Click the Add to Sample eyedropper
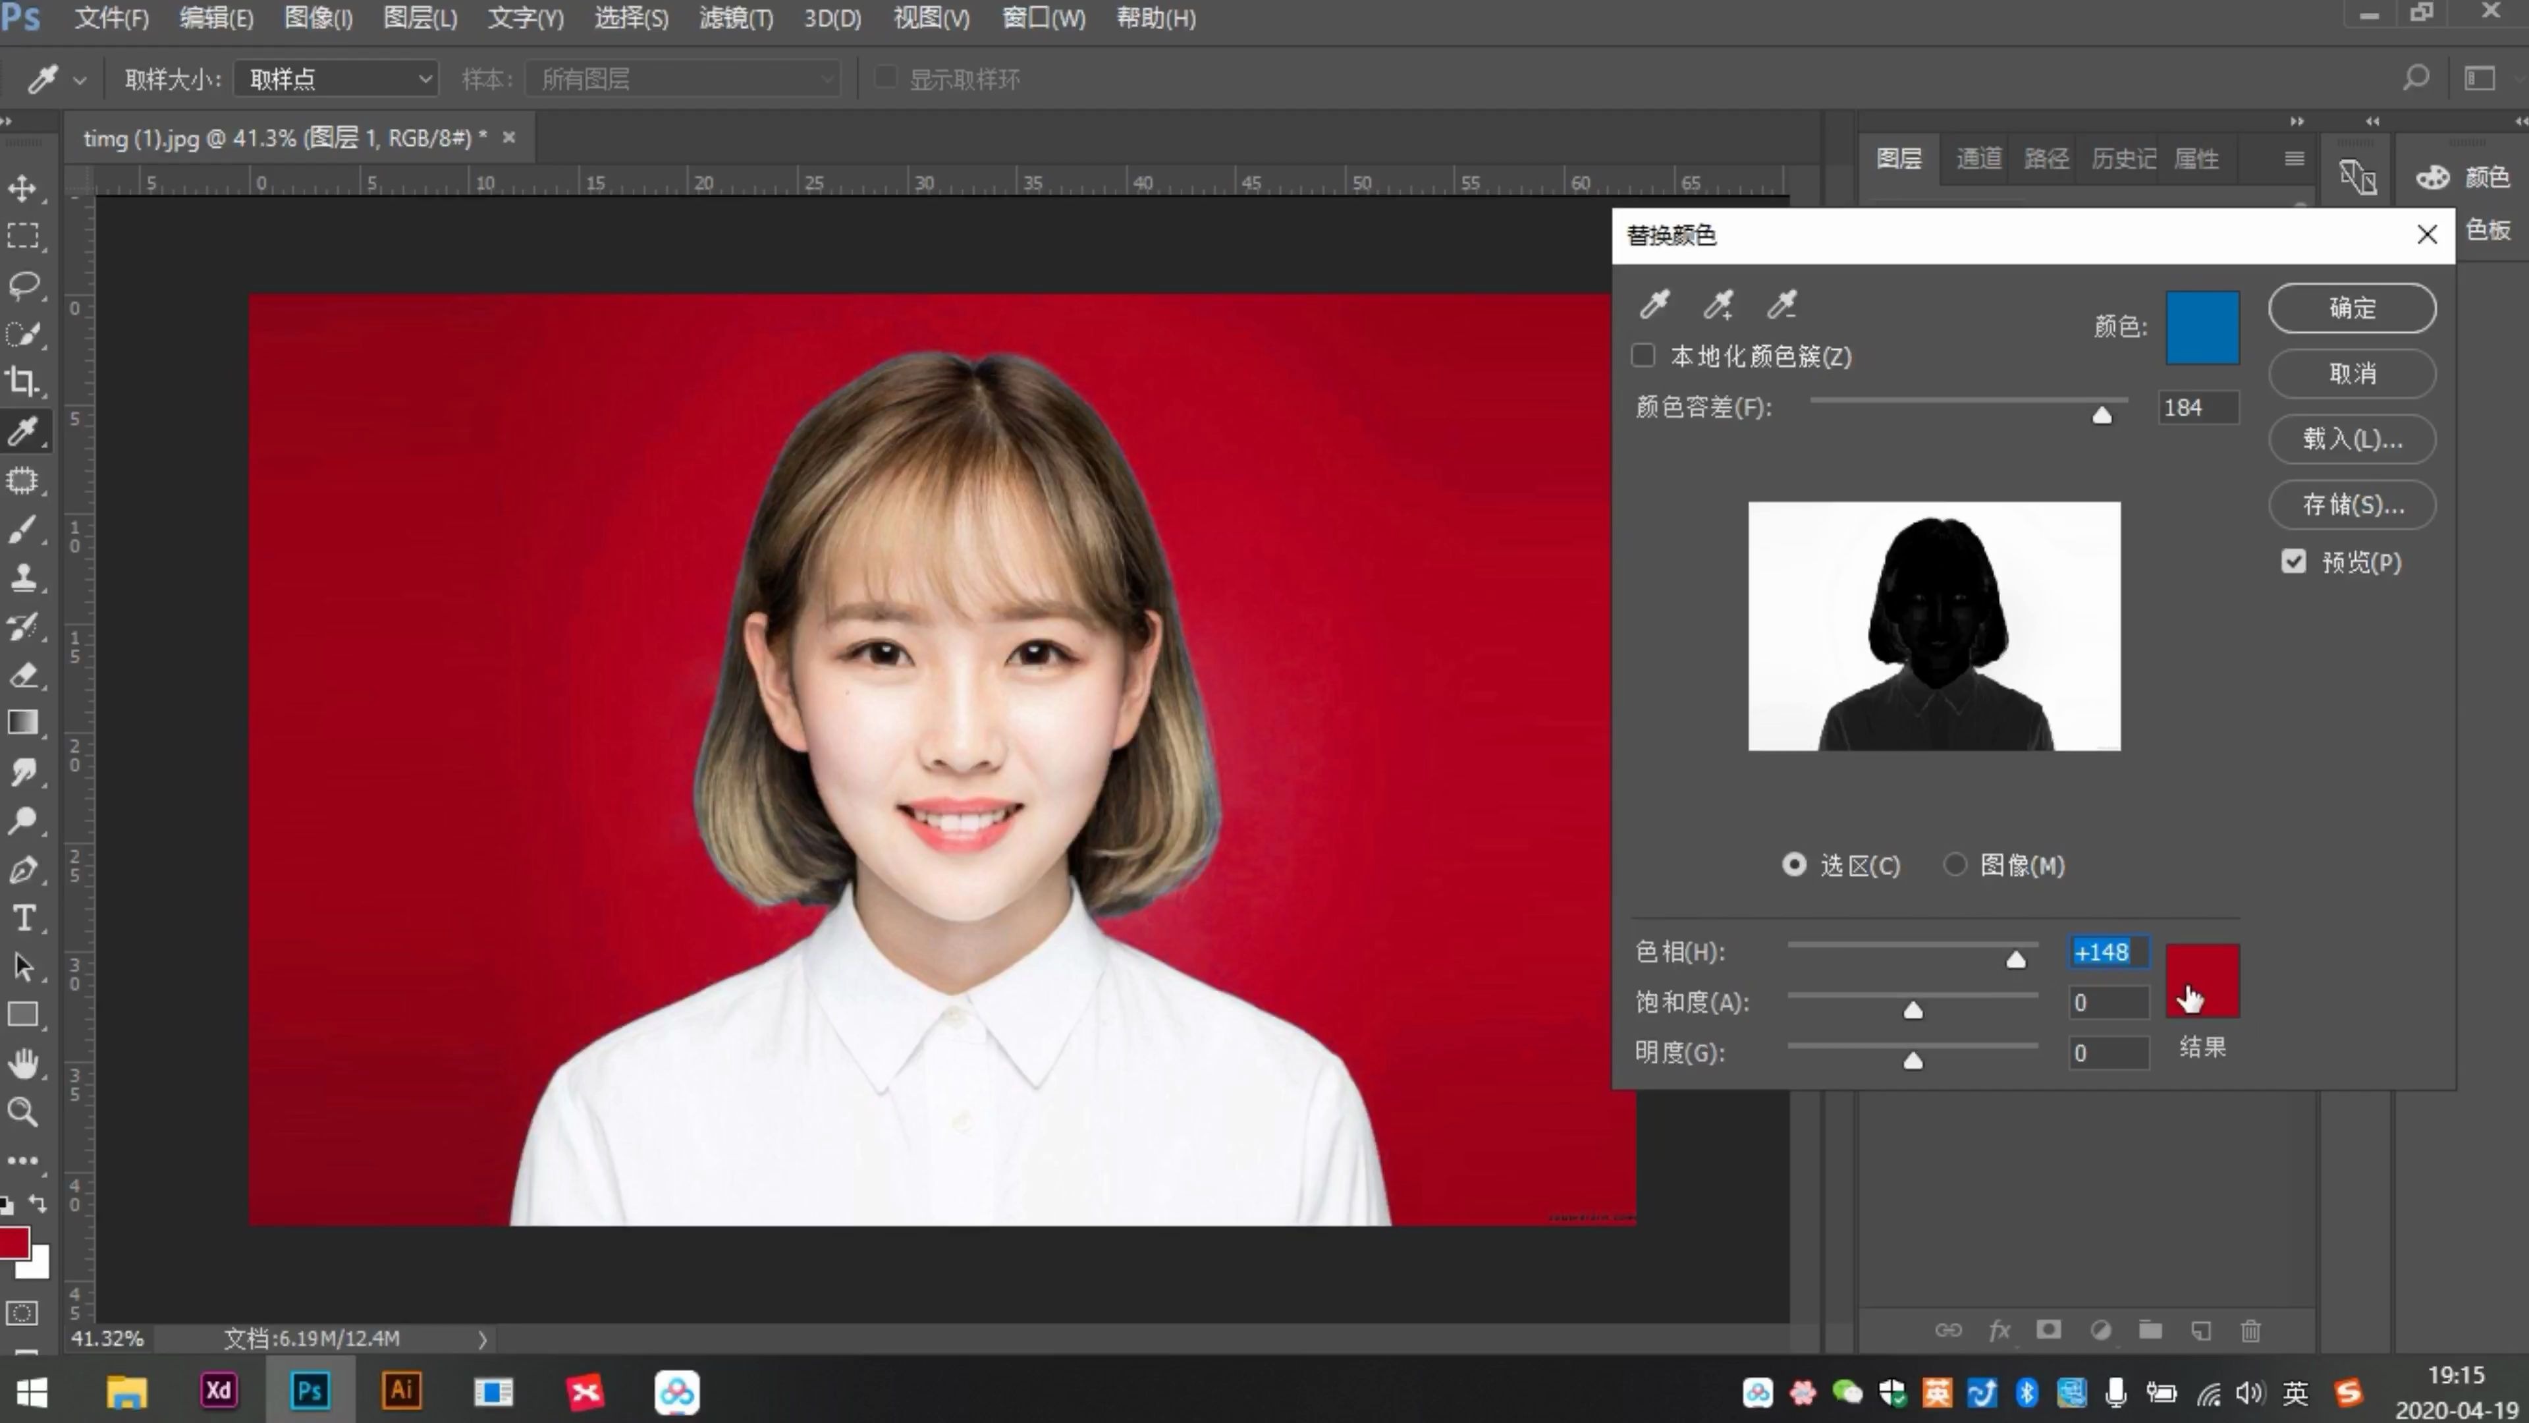The width and height of the screenshot is (2529, 1423). (1718, 304)
